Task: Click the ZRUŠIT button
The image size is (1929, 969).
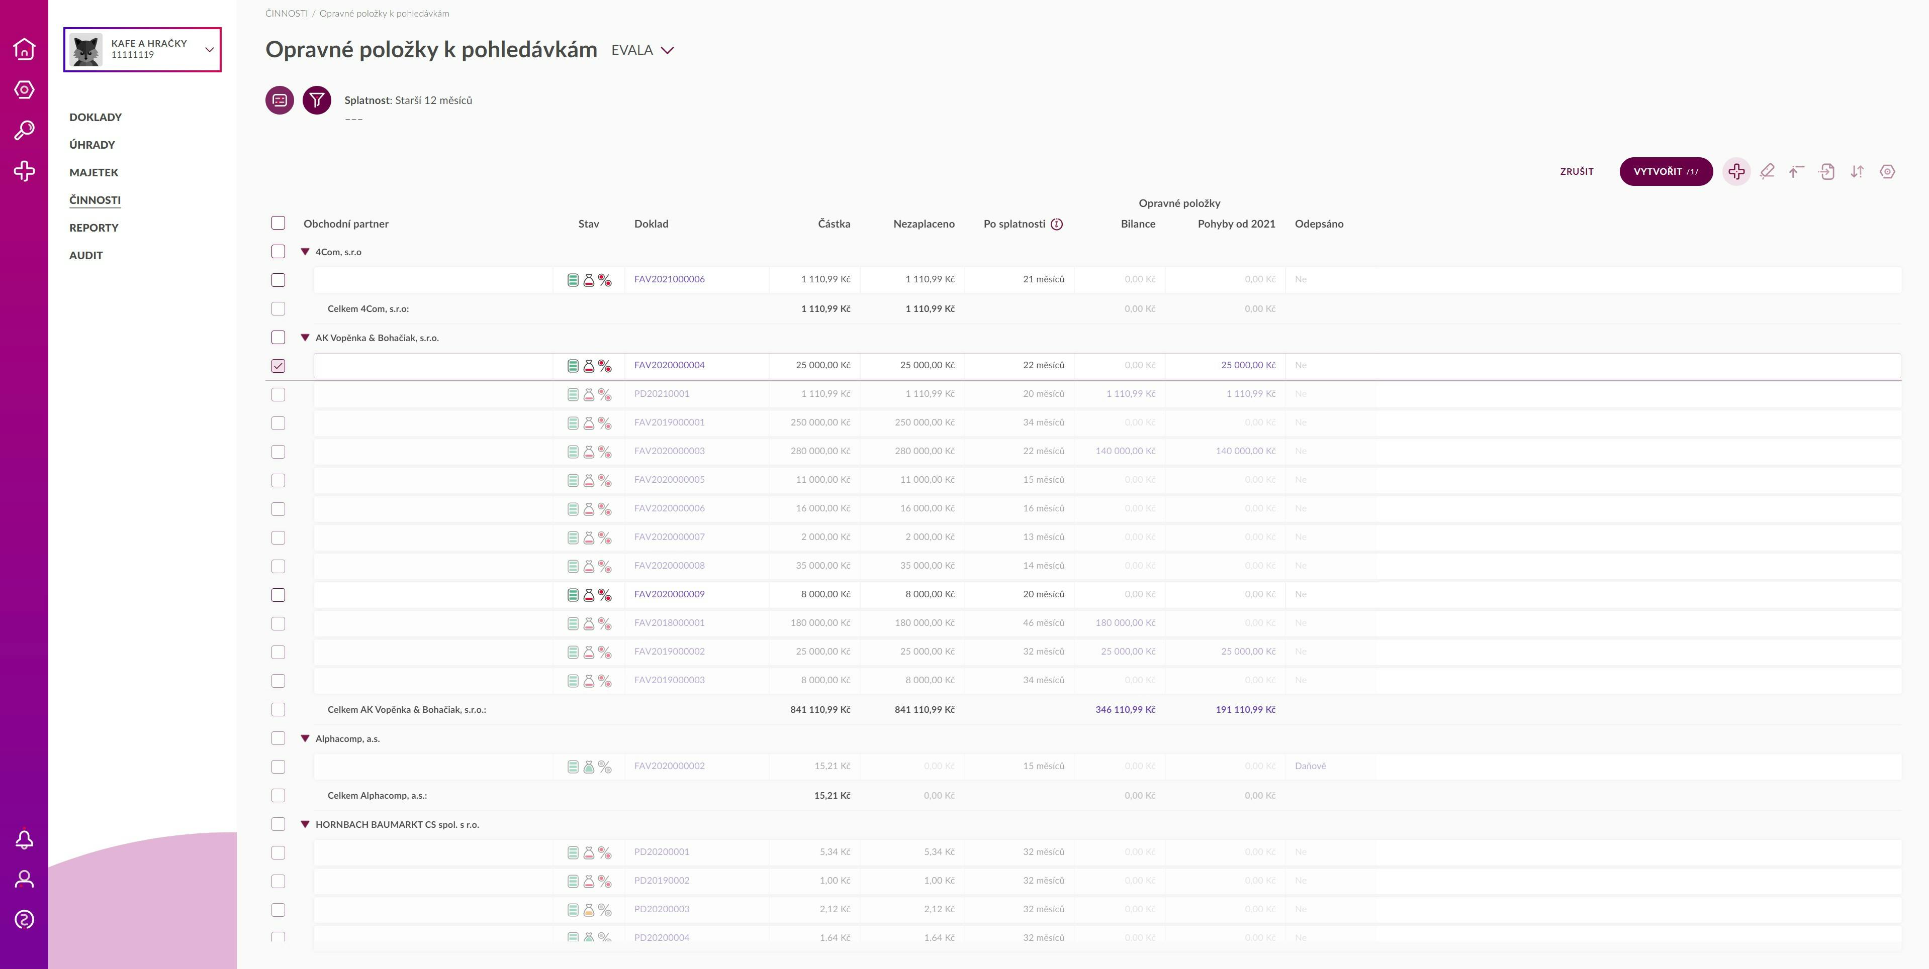Action: click(1576, 171)
